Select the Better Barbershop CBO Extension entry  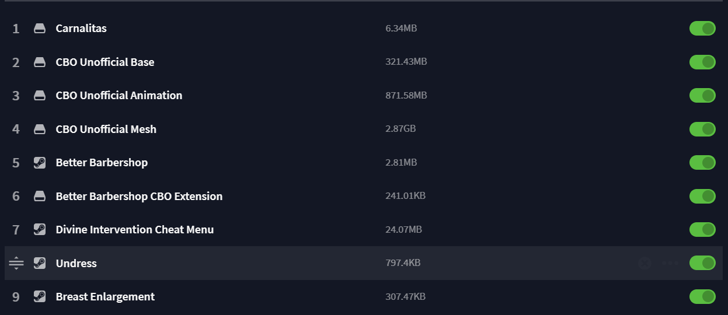coord(139,197)
